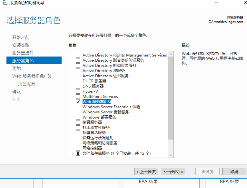
Task: Tick the MultiPoint Services checkbox
Action: [x=78, y=97]
